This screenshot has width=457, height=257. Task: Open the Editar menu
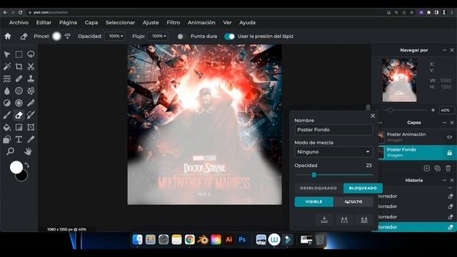[x=44, y=22]
